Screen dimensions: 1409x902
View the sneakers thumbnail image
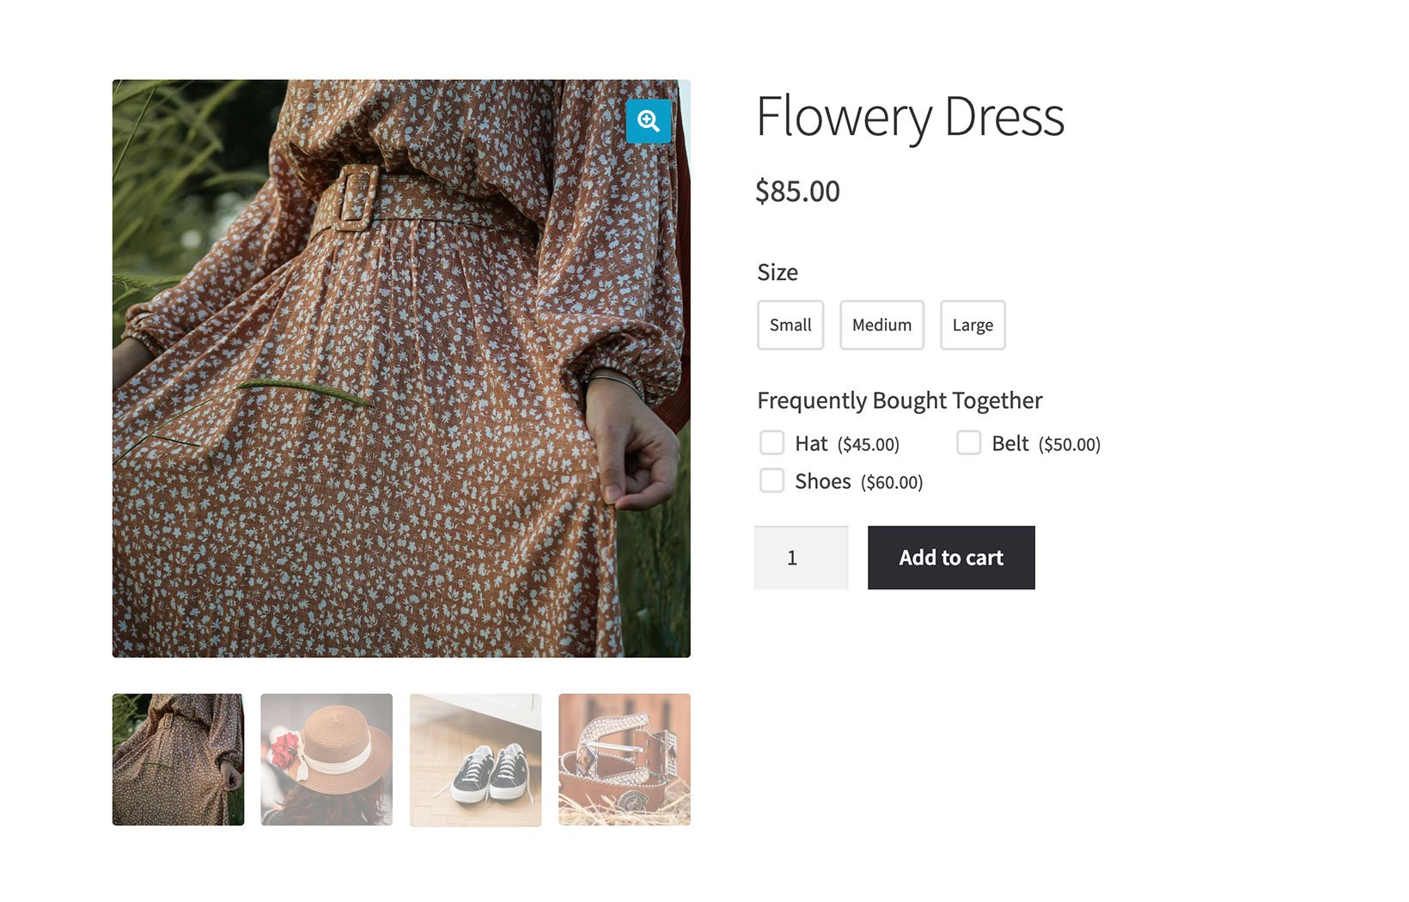pos(475,759)
